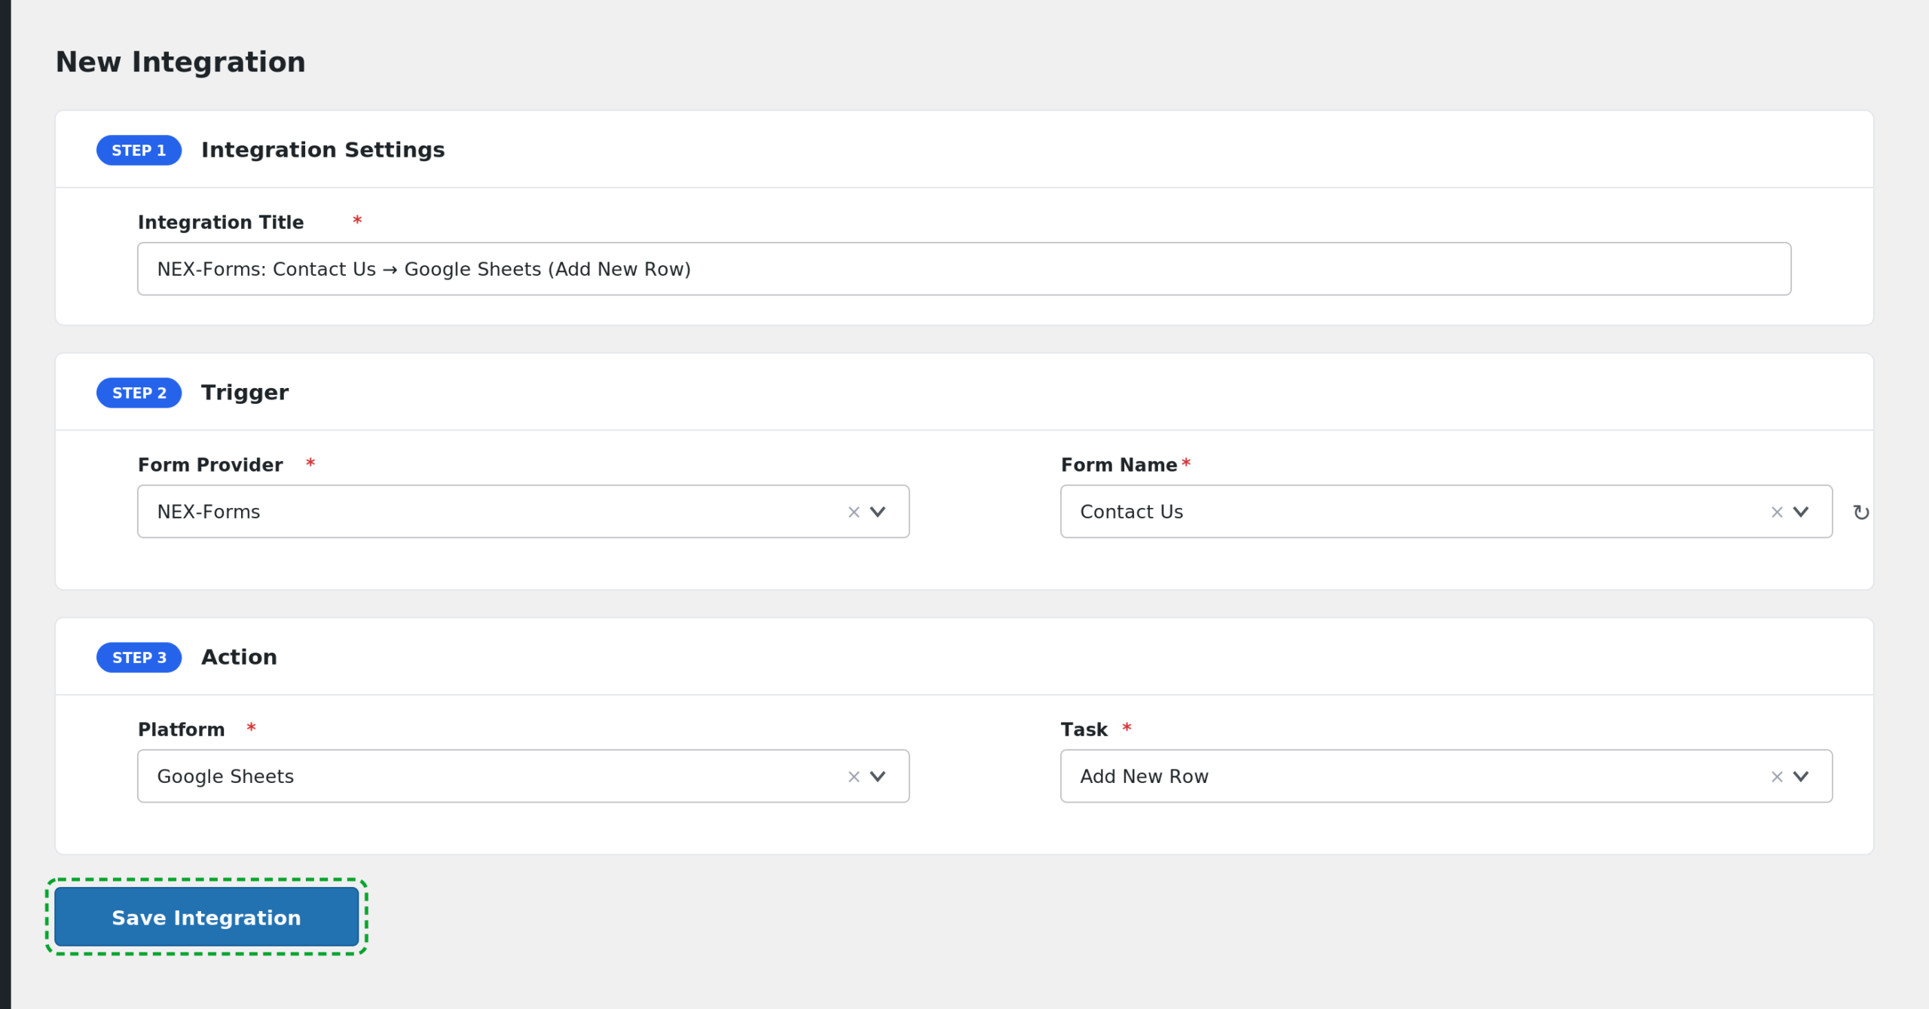Clear the Google Sheets platform selection
The image size is (1929, 1009).
[x=854, y=777]
